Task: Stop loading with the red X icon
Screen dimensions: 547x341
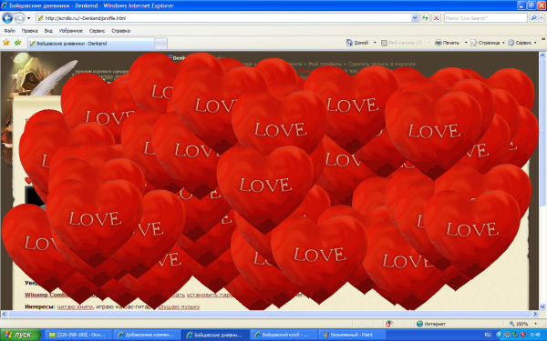Action: tap(436, 18)
